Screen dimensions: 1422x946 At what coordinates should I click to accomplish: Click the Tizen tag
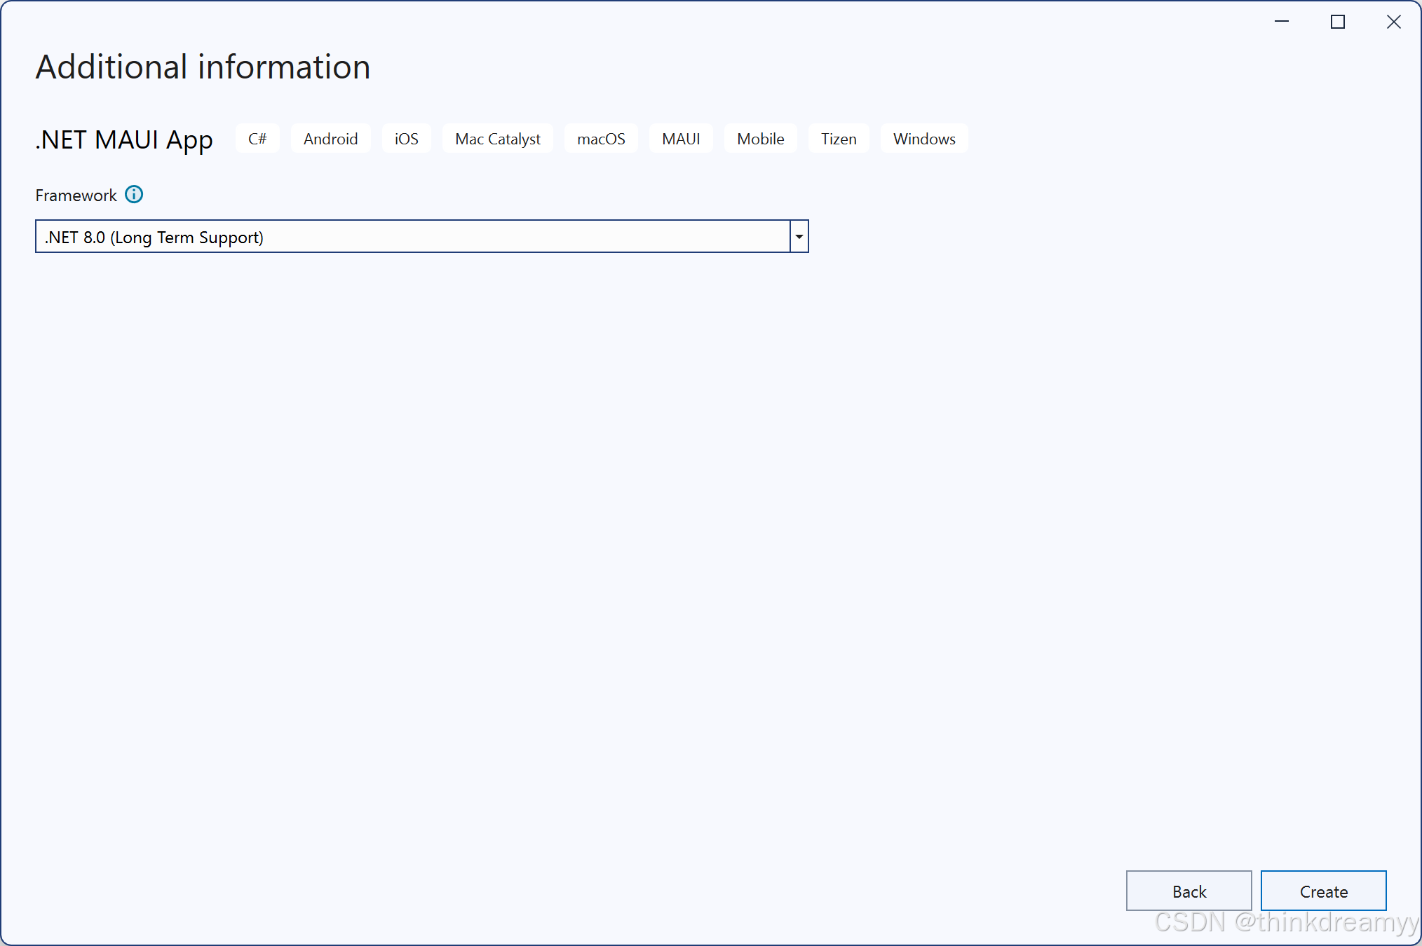pos(839,138)
